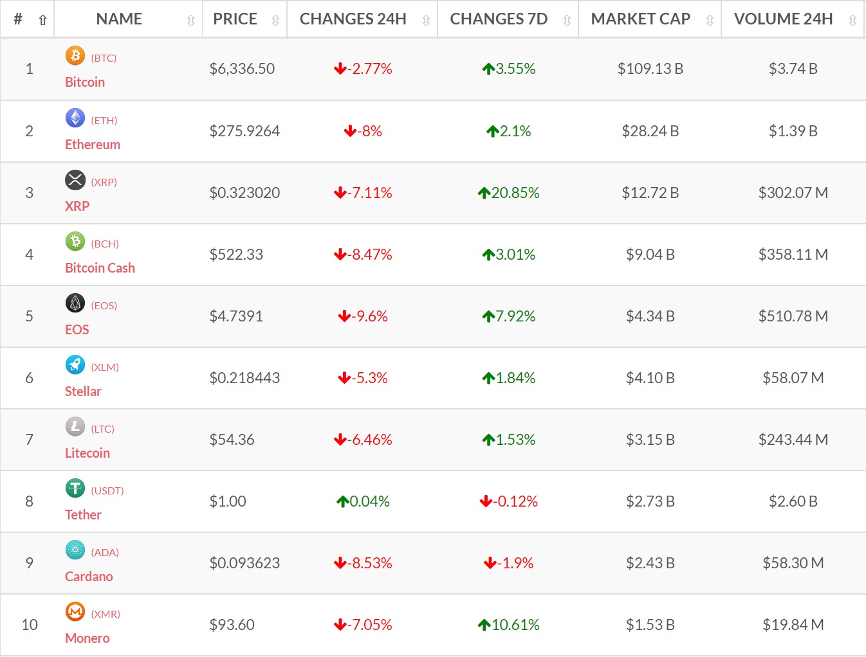The width and height of the screenshot is (866, 657).
Task: Click EOS price $4.7391
Action: [236, 316]
